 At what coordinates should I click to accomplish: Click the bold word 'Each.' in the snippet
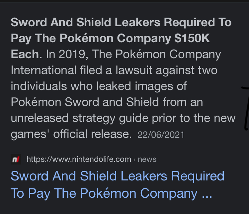coord(26,54)
